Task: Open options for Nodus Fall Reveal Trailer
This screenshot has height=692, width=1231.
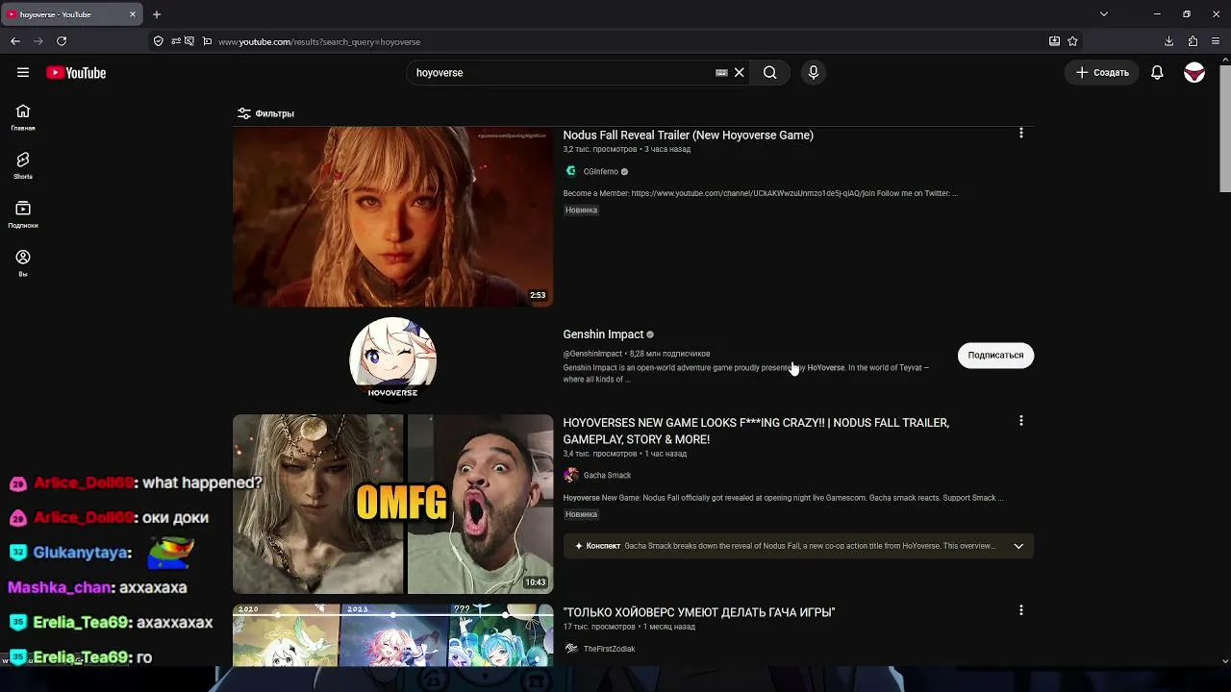Action: [1021, 134]
